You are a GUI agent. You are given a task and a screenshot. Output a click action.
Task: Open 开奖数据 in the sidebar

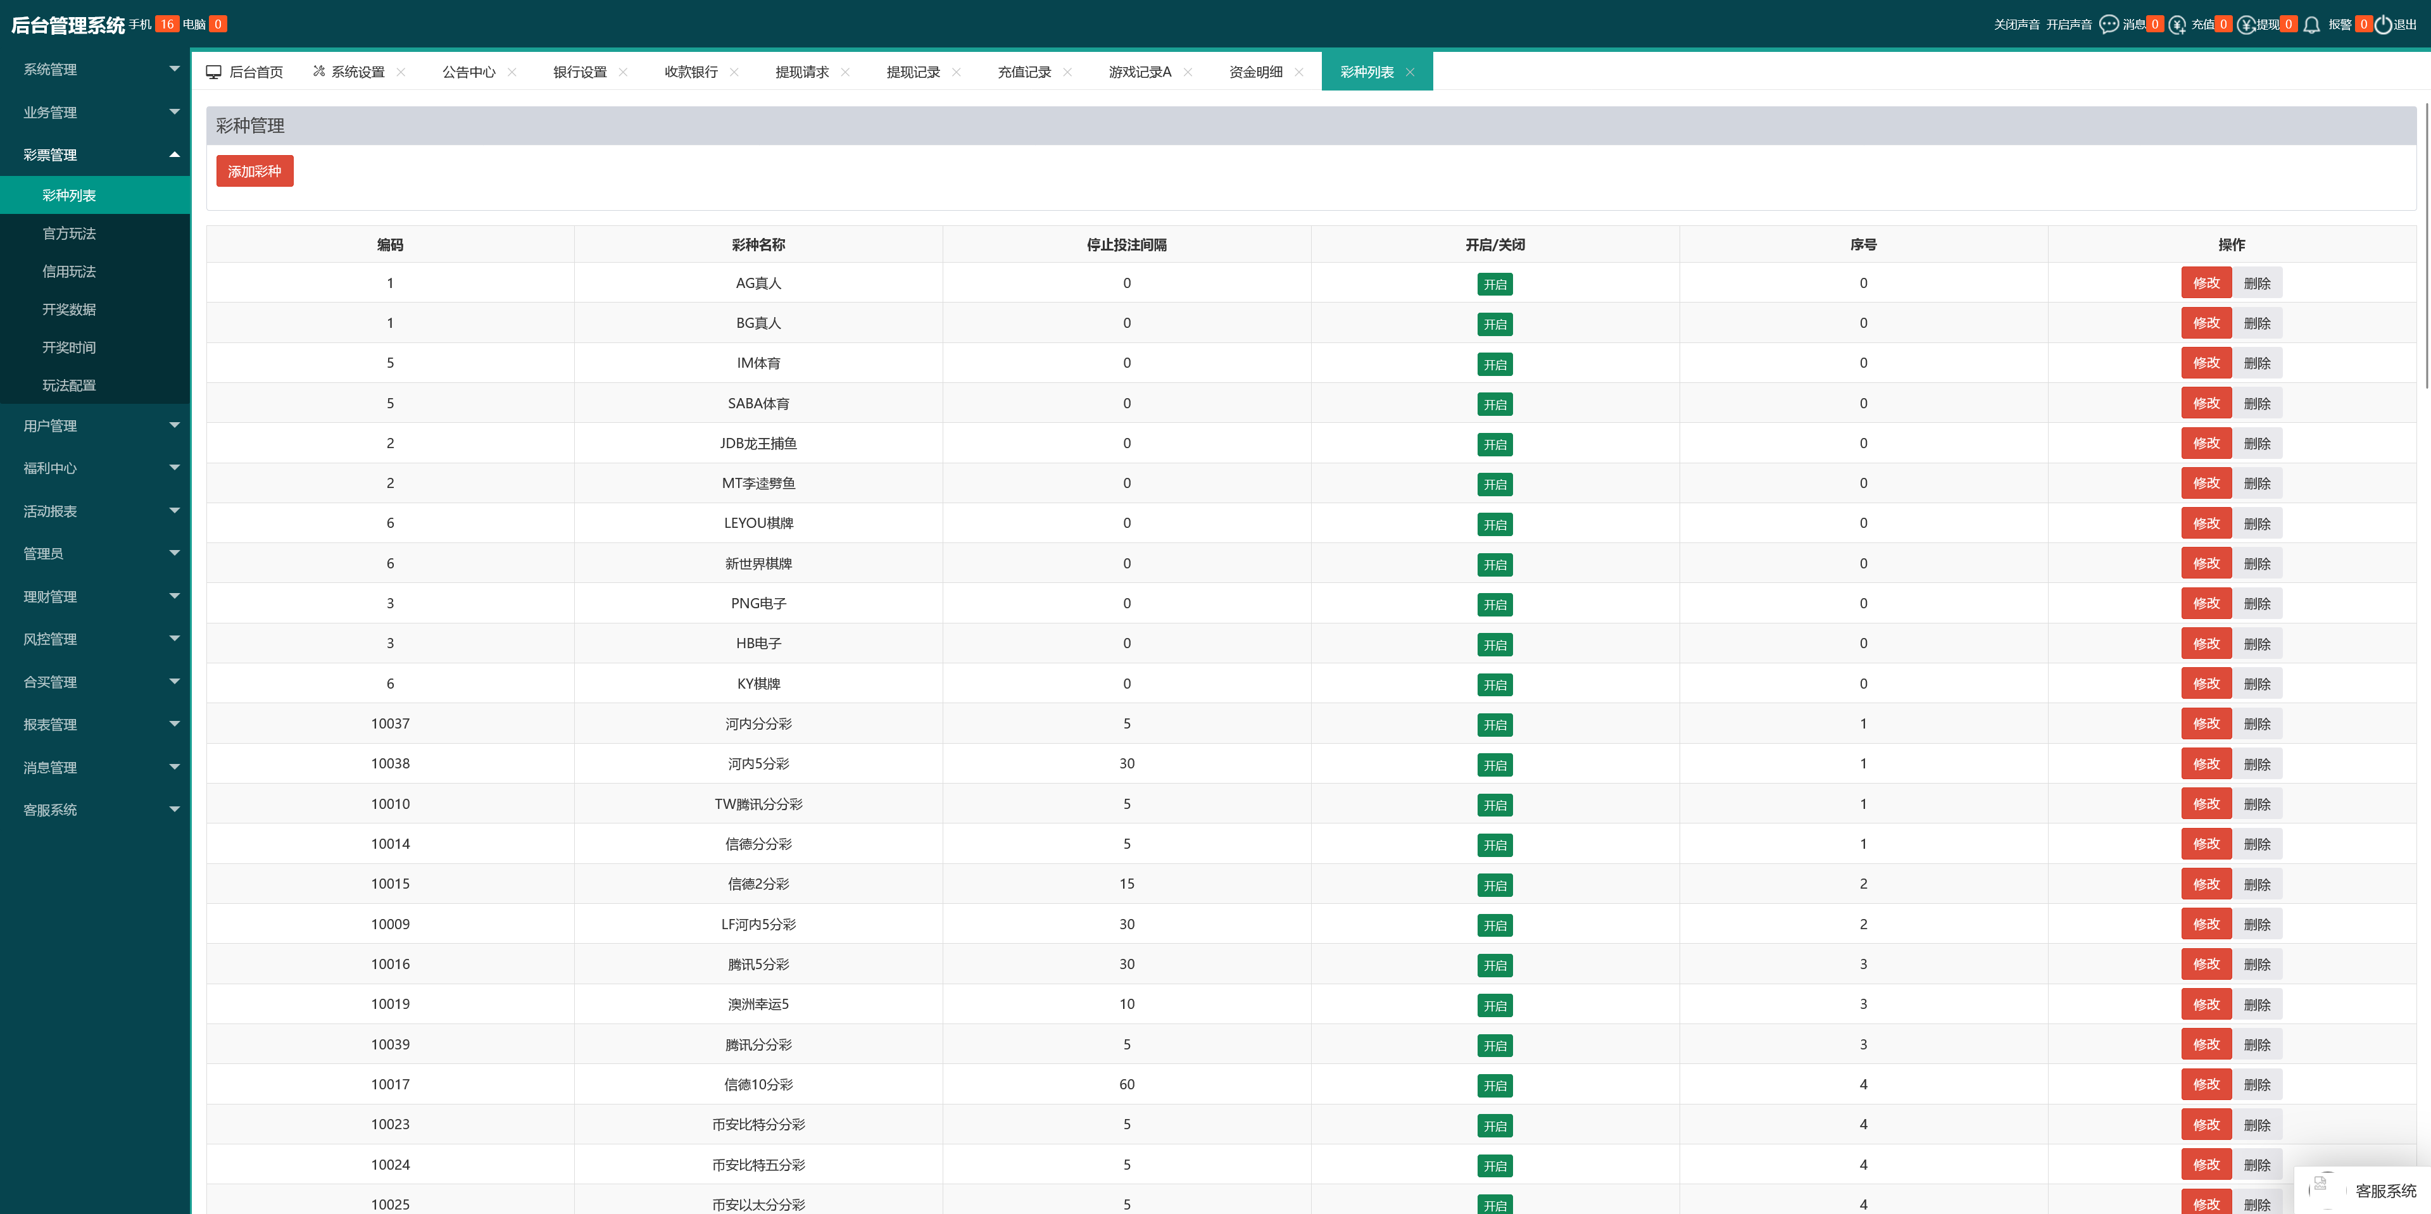tap(69, 310)
